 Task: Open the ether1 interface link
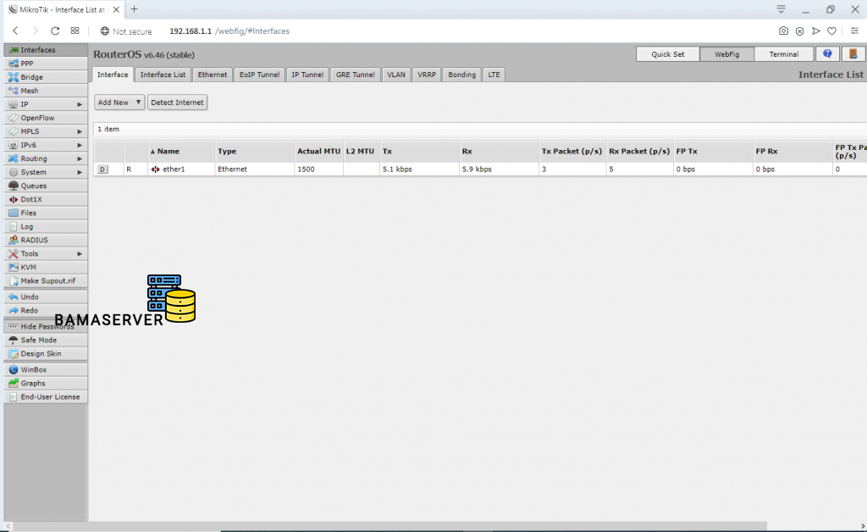point(174,169)
